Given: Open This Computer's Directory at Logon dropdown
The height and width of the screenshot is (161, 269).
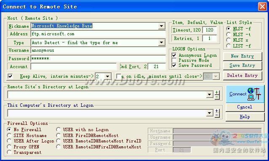Looking at the screenshot, I should point(210,113).
